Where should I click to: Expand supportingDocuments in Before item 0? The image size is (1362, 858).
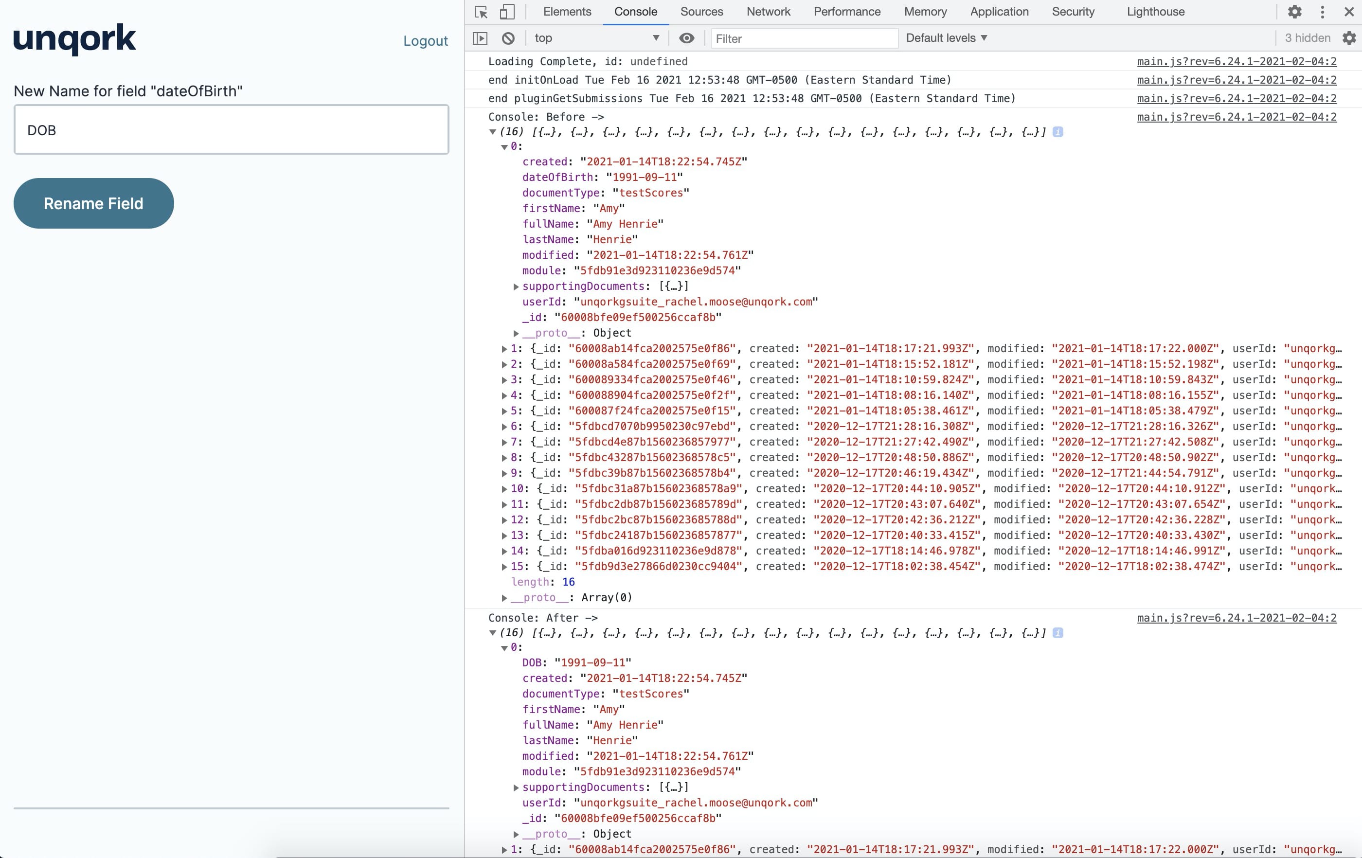coord(516,287)
